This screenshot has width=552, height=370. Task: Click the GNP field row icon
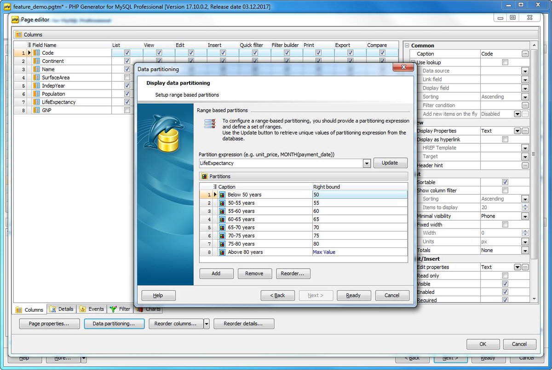(37, 110)
